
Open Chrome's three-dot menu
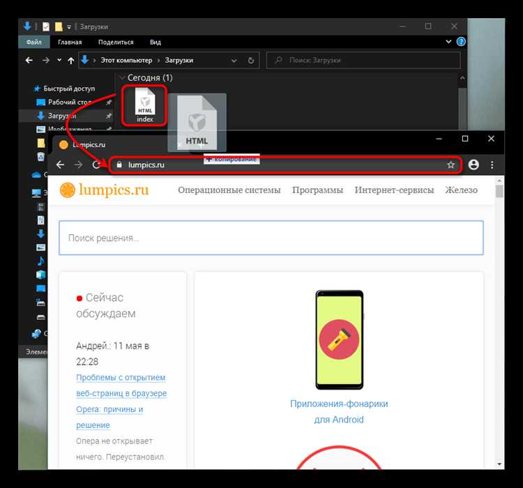tap(492, 165)
